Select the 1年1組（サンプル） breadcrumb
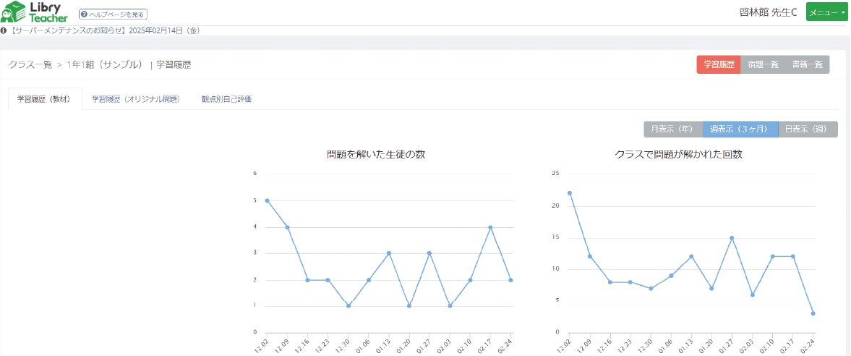The image size is (851, 356). pyautogui.click(x=105, y=65)
